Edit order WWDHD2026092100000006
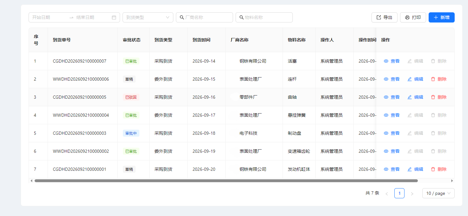Image resolution: width=468 pixels, height=216 pixels. pos(415,79)
